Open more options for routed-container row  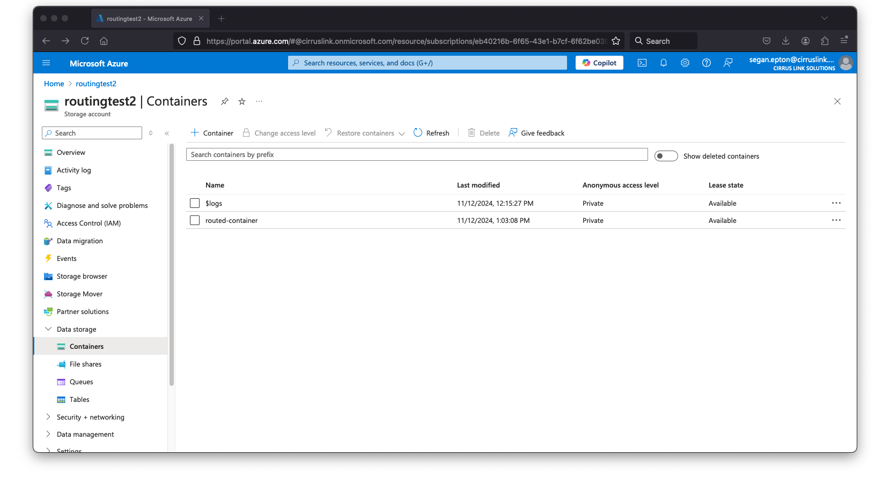836,220
